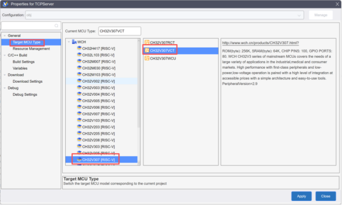Click the Apply button
Screen dimensions: 342x205
(301, 196)
